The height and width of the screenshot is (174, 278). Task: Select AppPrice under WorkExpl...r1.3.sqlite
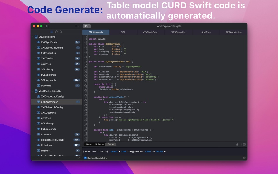tap(56, 118)
